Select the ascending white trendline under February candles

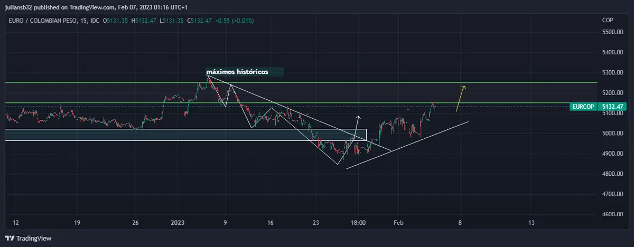point(407,145)
